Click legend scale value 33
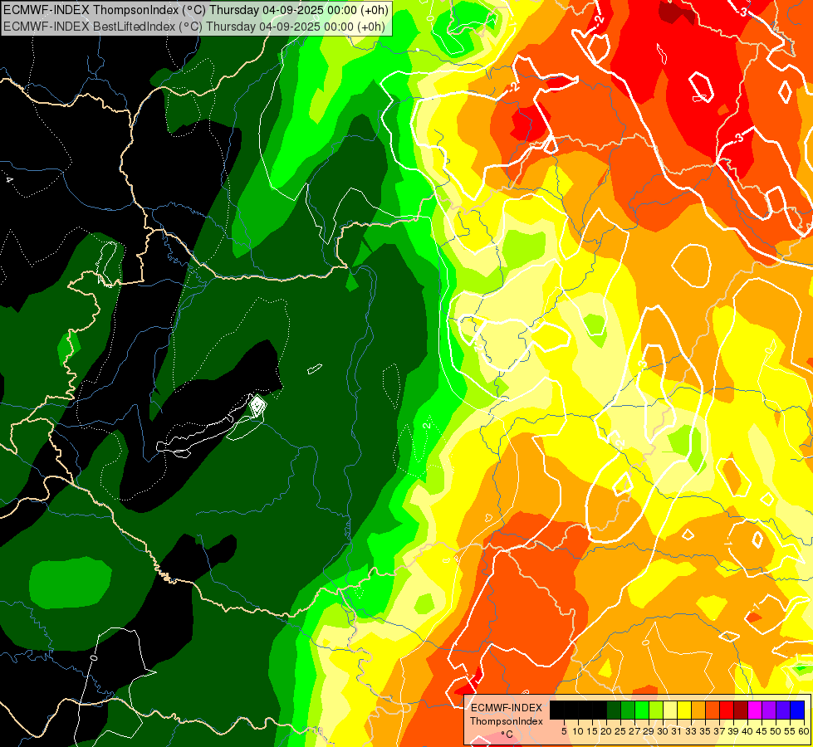Screen dimensions: 813x747 click(x=692, y=731)
